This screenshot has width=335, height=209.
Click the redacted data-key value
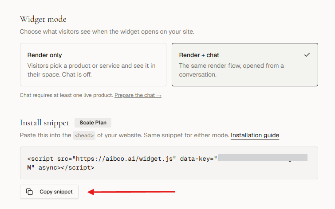[263, 158]
